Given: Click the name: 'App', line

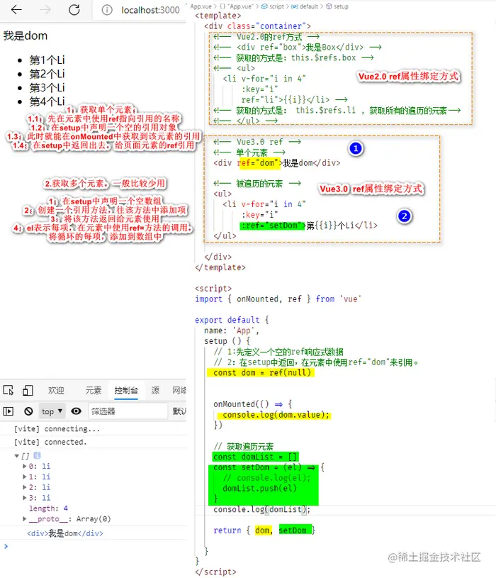Looking at the screenshot, I should 232,330.
